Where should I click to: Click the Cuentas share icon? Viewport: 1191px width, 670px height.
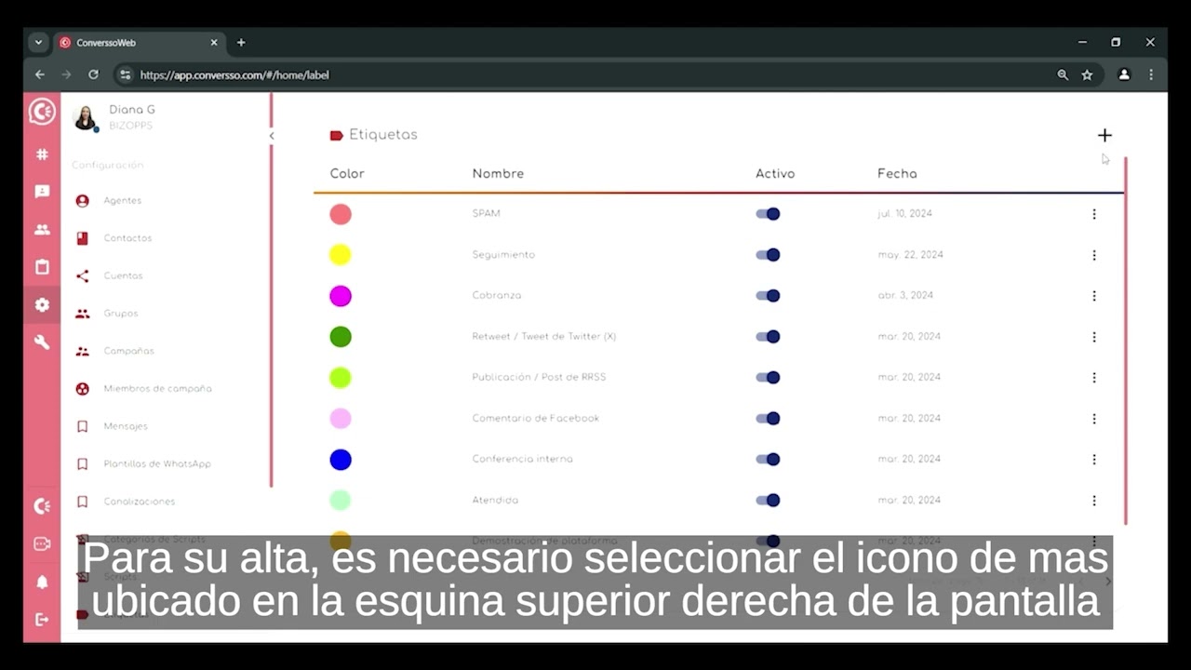[x=83, y=276]
